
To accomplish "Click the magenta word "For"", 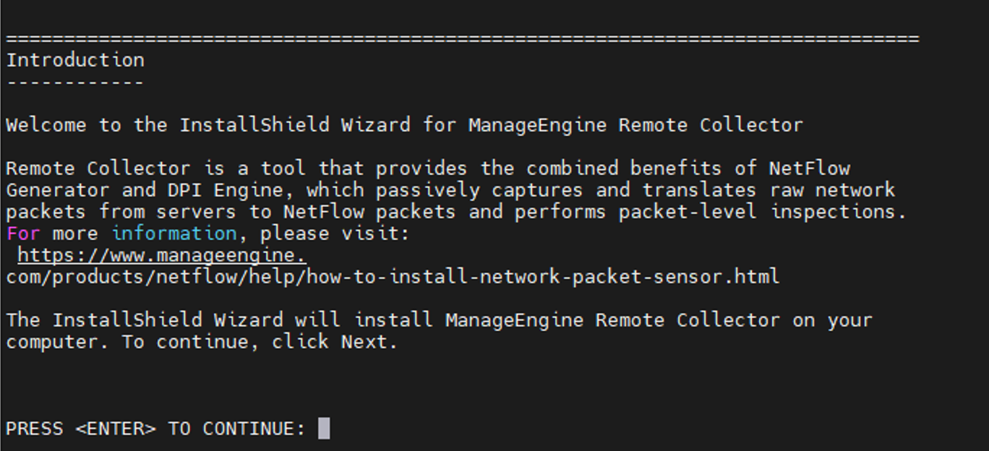I will click(22, 233).
